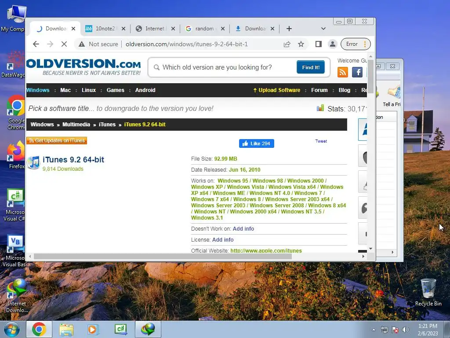Screen dimensions: 450x338
Task: Click the iTunes 9.2 64-bit heading
Action: click(73, 159)
